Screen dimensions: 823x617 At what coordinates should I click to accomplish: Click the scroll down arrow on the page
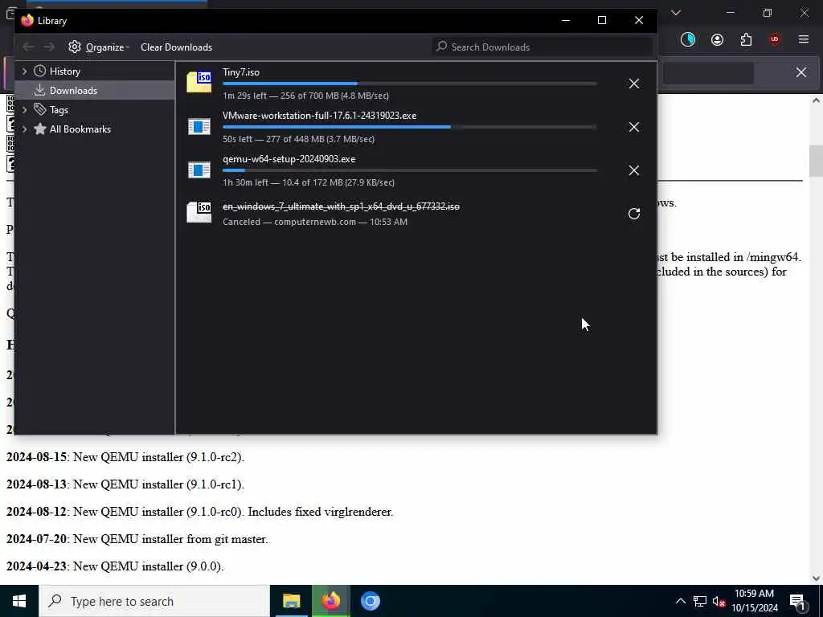click(x=817, y=578)
